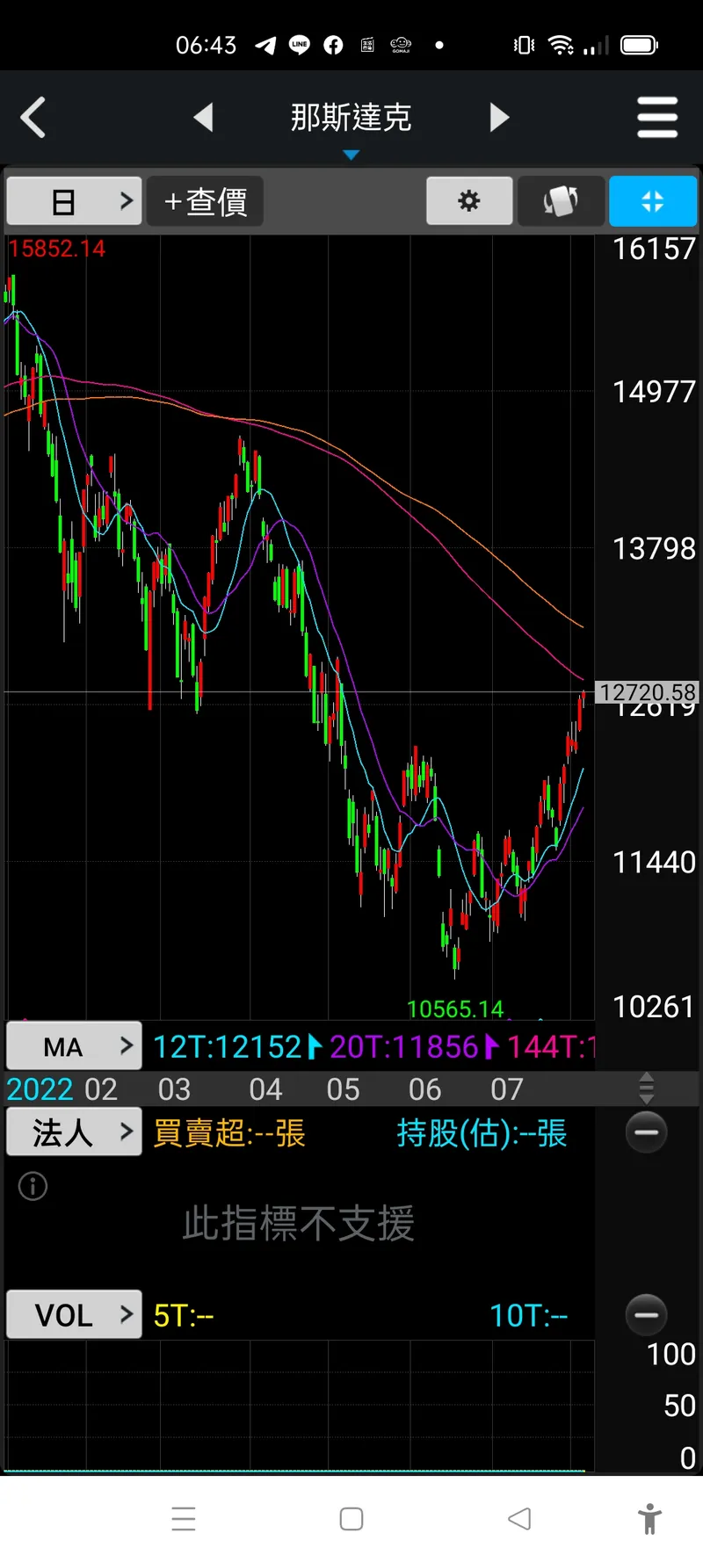Tap the Facebook notification icon in status bar
The image size is (703, 1562).
[x=333, y=45]
